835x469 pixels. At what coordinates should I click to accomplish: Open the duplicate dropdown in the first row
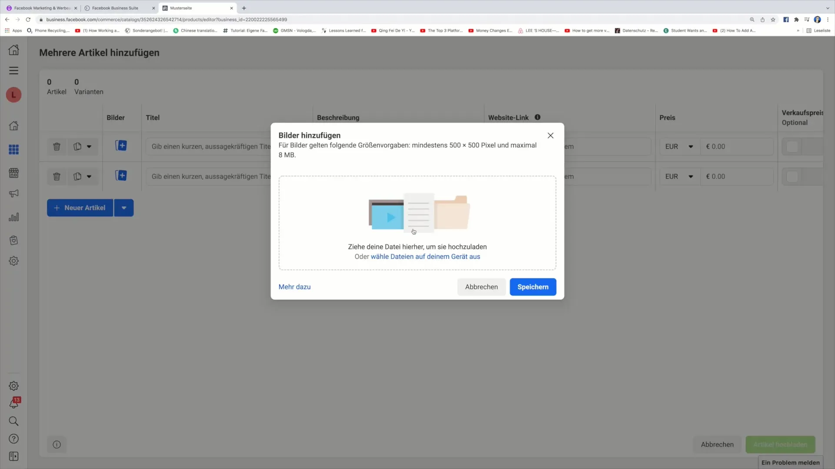pos(83,146)
